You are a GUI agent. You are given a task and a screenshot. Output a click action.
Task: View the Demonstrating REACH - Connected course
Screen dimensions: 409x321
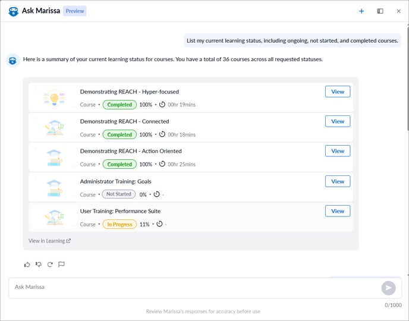[x=337, y=121]
